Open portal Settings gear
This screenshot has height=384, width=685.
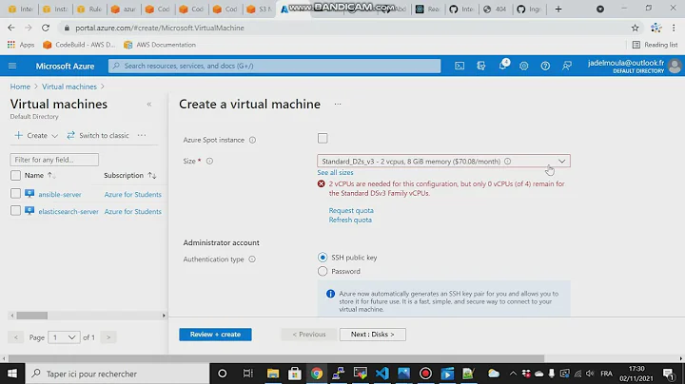pyautogui.click(x=524, y=66)
